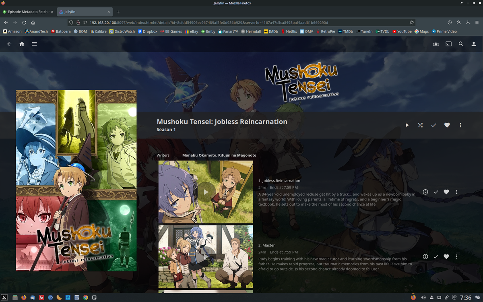Viewport: 483px width, 302px height.
Task: Open the system start menu
Action: [5, 298]
